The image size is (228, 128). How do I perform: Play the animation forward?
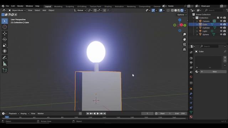pos(98,113)
